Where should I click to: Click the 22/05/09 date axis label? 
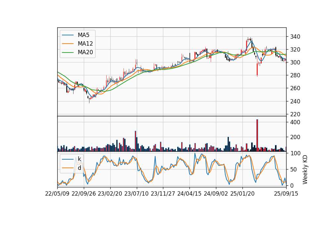pos(57,194)
